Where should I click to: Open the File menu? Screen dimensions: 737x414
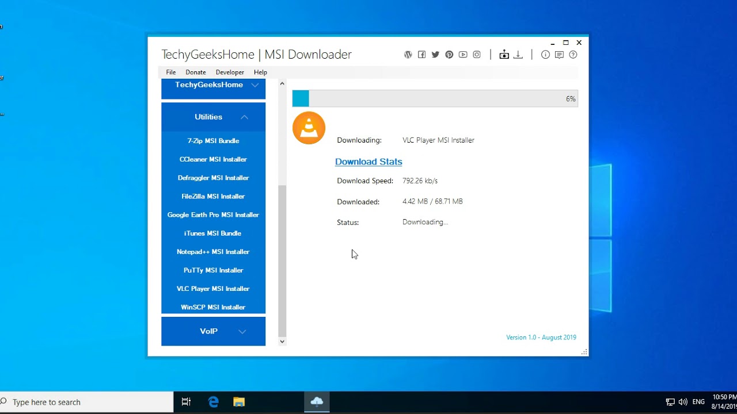coord(170,72)
